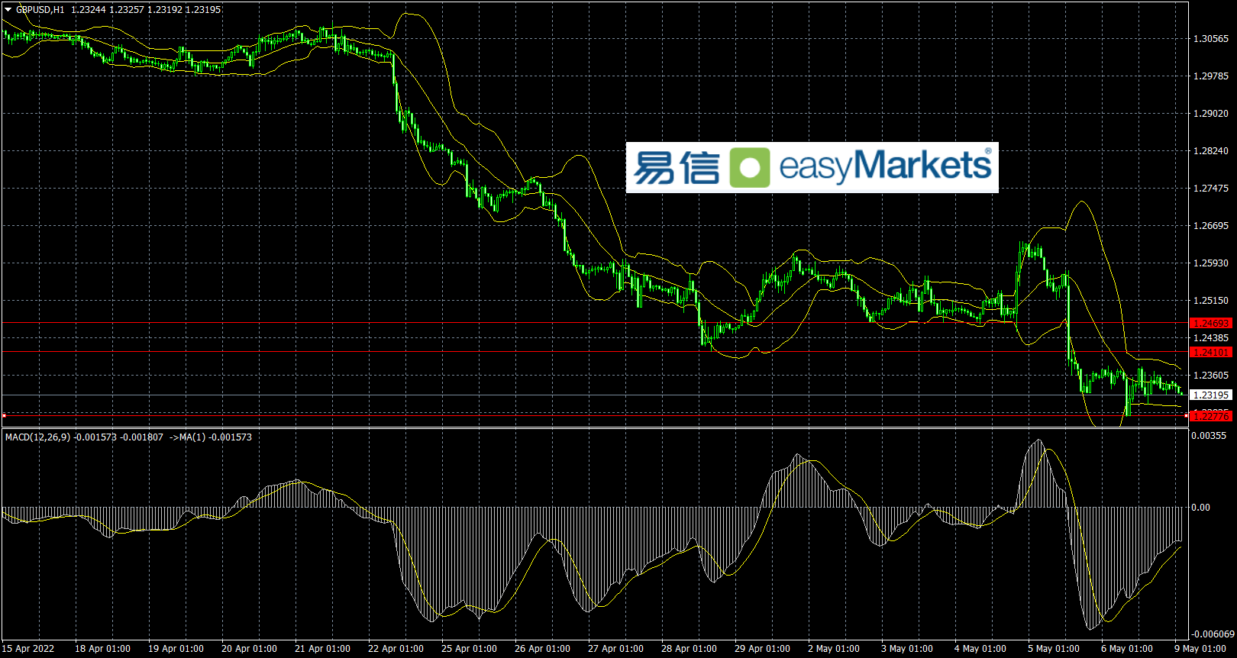
Task: Click the 1.27475 price scale label
Action: pos(1211,189)
